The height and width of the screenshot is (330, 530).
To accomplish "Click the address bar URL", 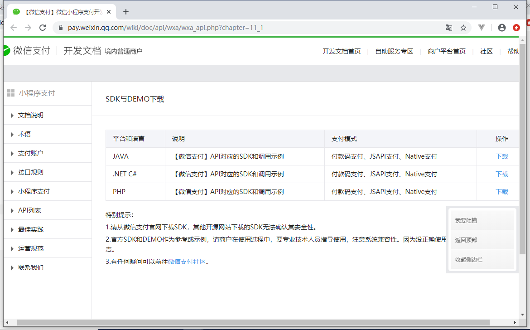I will tap(165, 28).
